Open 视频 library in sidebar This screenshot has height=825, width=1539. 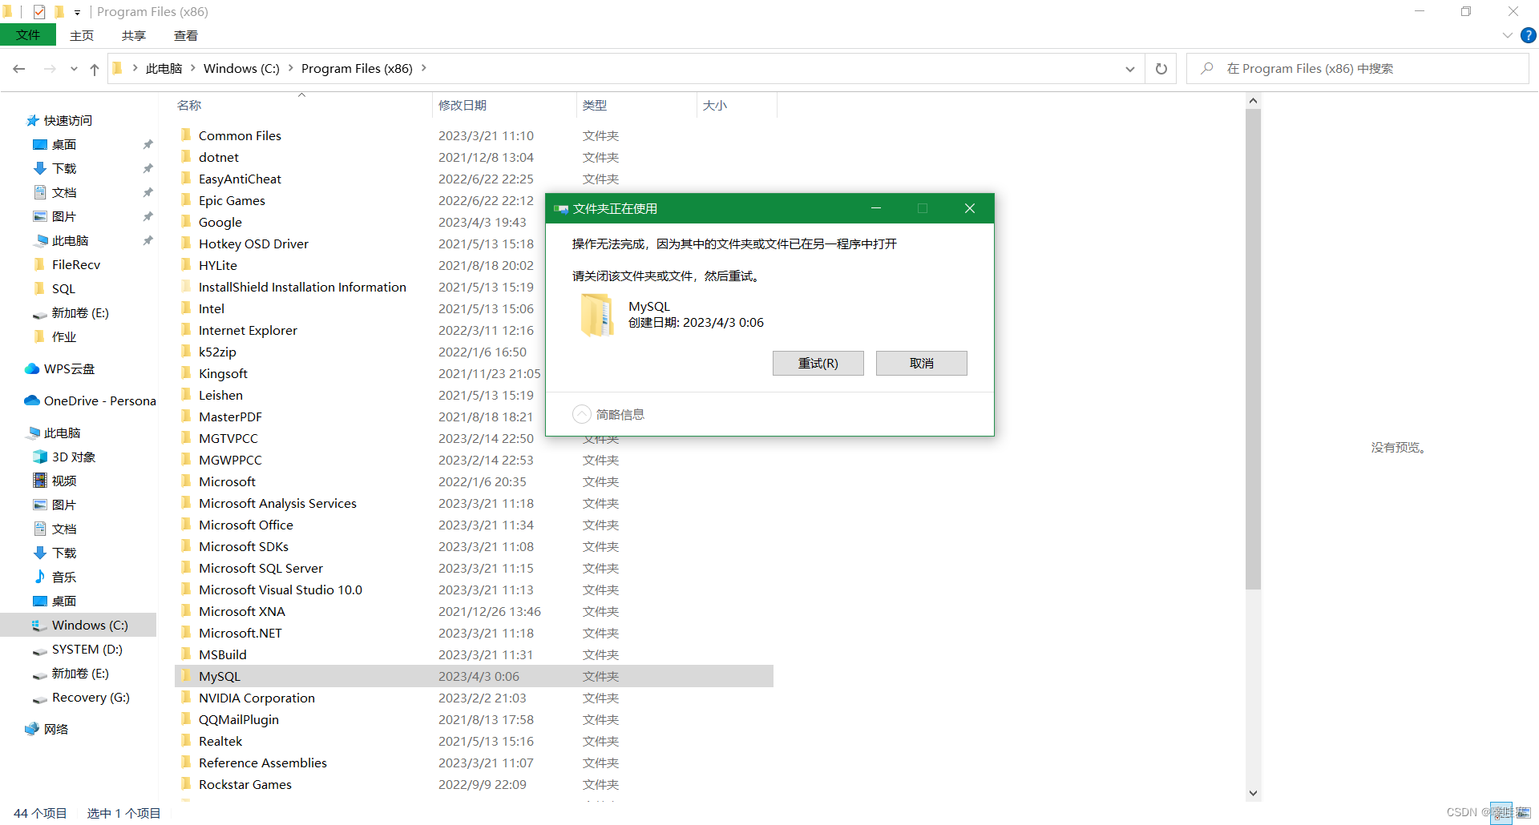pos(64,481)
